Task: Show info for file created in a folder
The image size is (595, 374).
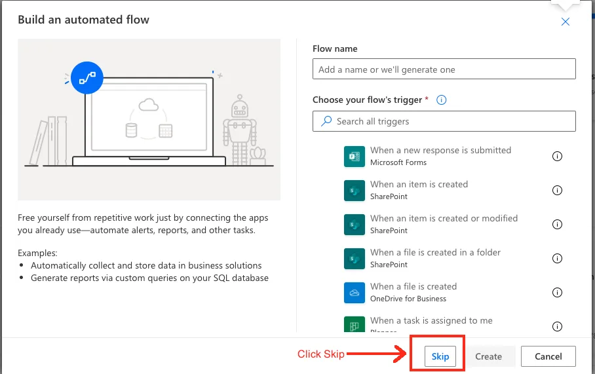Action: 557,258
